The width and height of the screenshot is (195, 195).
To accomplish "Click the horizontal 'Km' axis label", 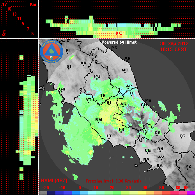I will 33,4.
